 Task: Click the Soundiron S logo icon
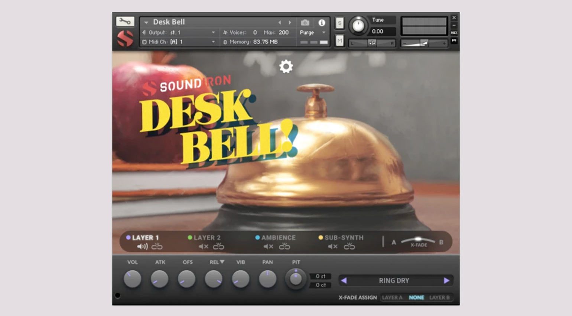coord(125,39)
